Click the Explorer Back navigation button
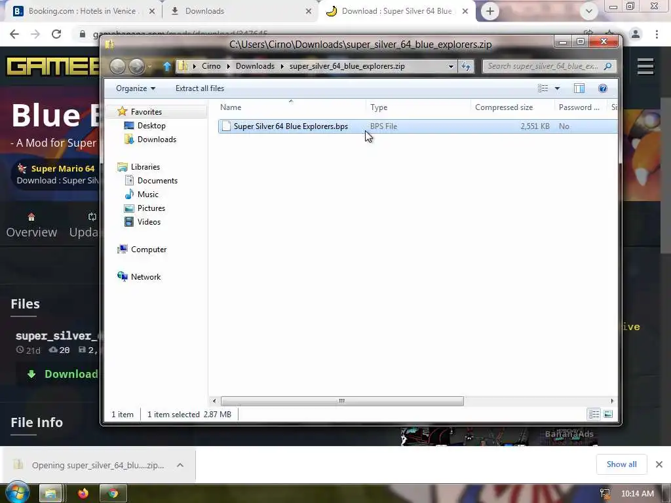This screenshot has height=503, width=671. [x=118, y=66]
